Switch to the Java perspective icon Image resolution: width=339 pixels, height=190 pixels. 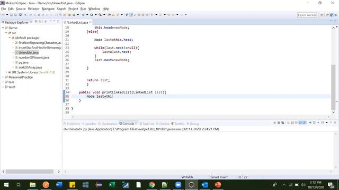click(332, 15)
